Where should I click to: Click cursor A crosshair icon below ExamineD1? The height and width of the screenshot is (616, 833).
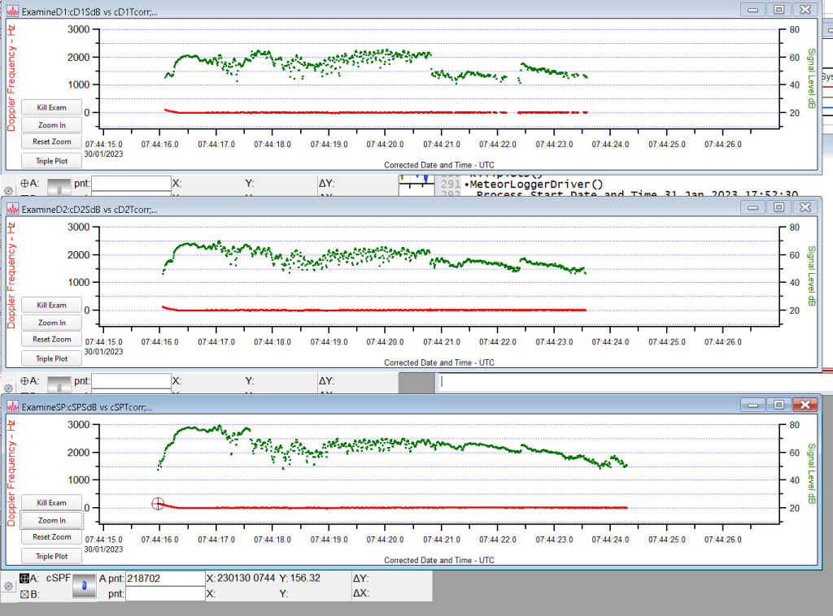coord(24,184)
